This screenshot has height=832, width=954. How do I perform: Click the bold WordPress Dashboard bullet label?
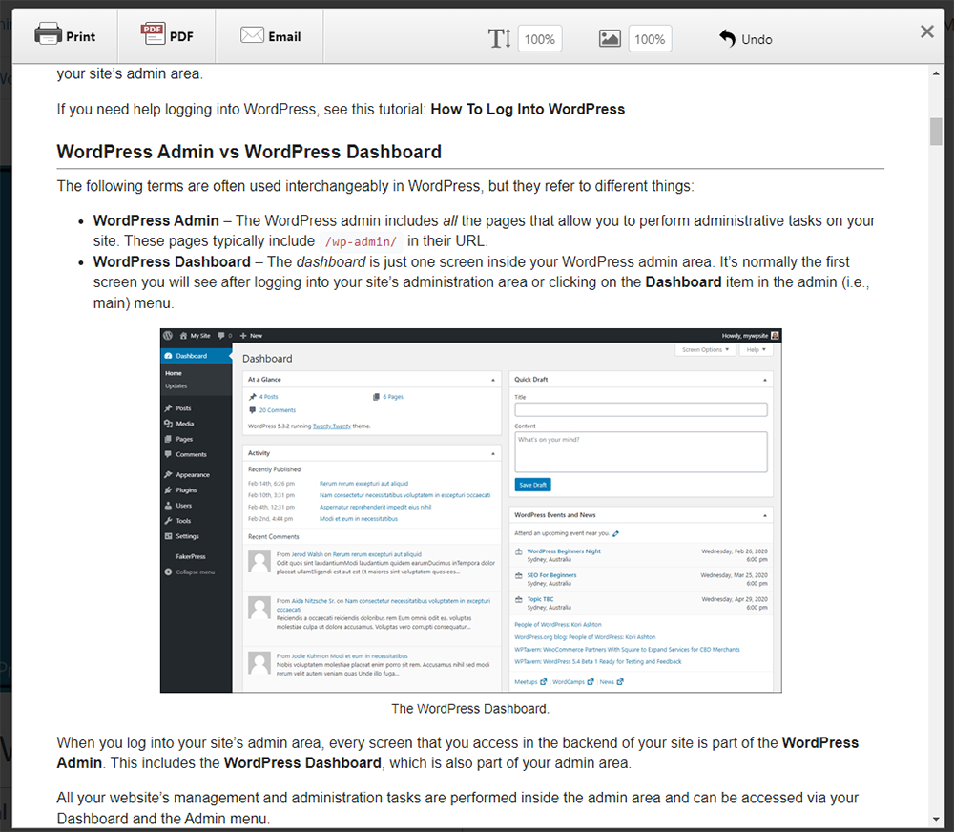(x=172, y=261)
